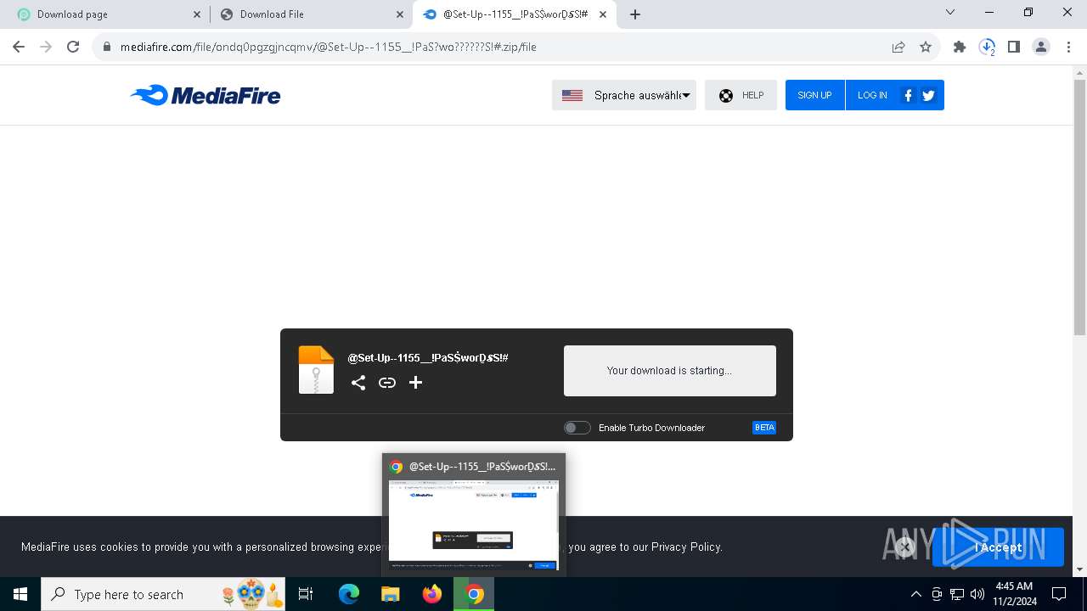
Task: Close the Download page tab
Action: tap(197, 14)
